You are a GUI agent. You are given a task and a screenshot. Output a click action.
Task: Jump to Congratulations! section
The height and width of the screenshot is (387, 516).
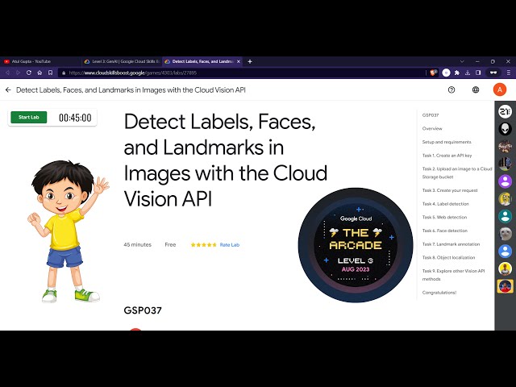[x=439, y=293]
